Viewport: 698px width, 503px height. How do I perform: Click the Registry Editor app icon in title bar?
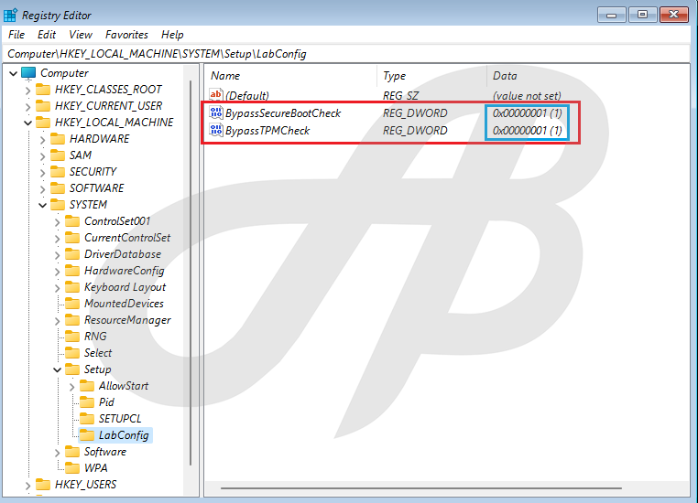[x=10, y=16]
